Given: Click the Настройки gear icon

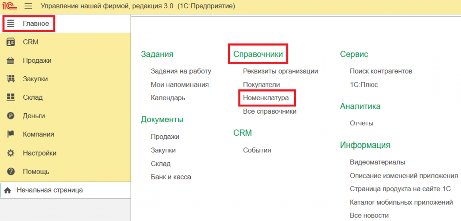Looking at the screenshot, I should click(x=11, y=153).
